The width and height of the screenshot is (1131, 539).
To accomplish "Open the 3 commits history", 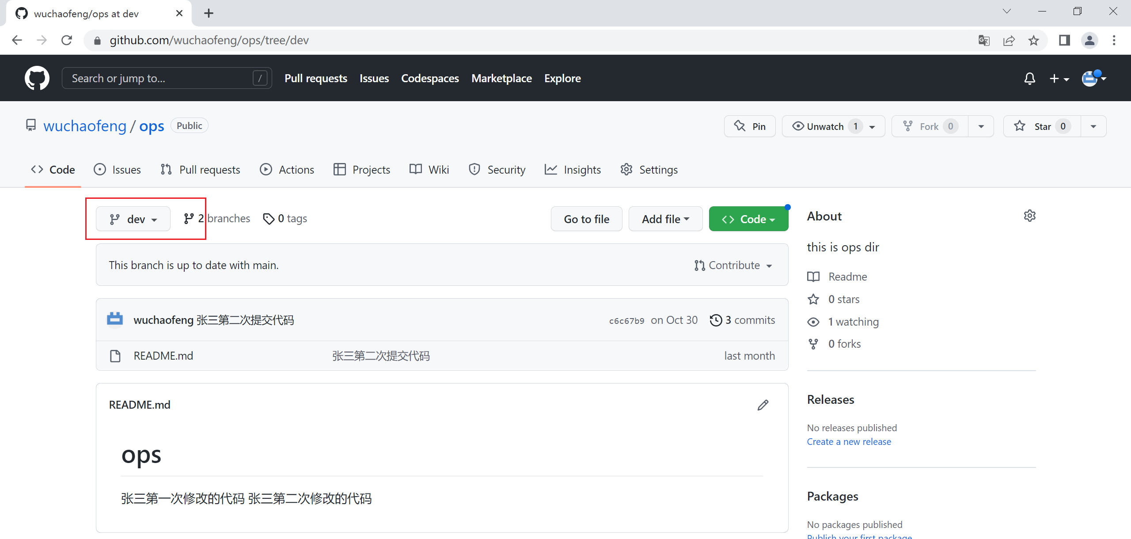I will click(x=742, y=320).
